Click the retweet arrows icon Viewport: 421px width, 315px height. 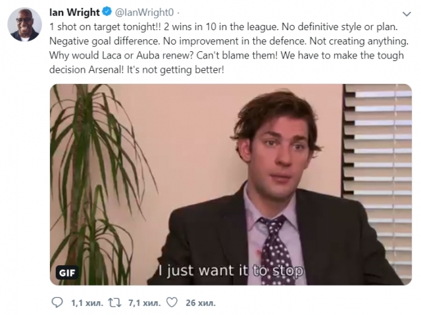pos(114,303)
